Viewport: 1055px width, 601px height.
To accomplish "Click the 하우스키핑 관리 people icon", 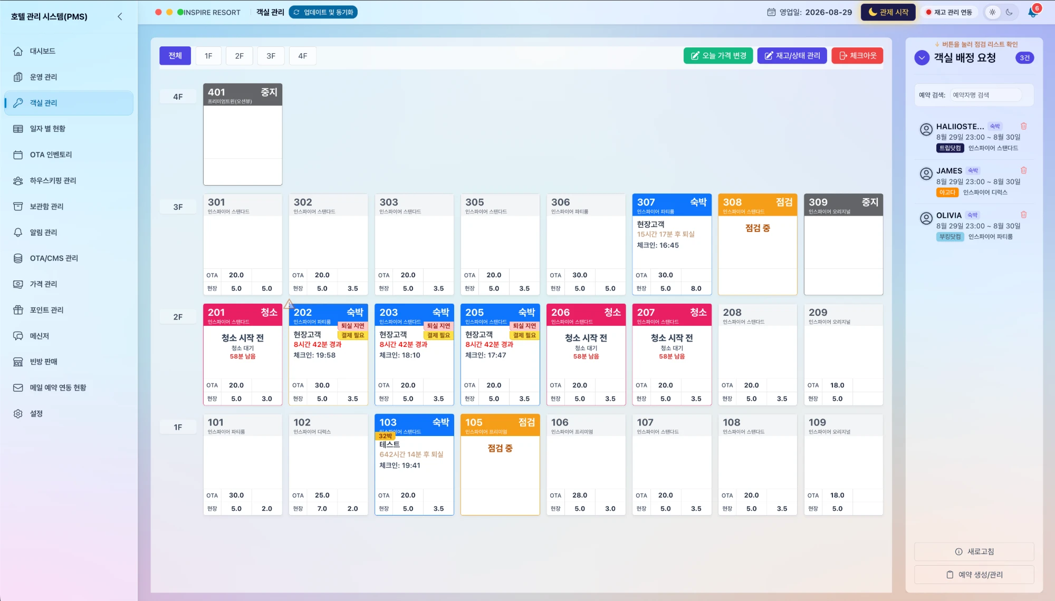I will point(18,180).
